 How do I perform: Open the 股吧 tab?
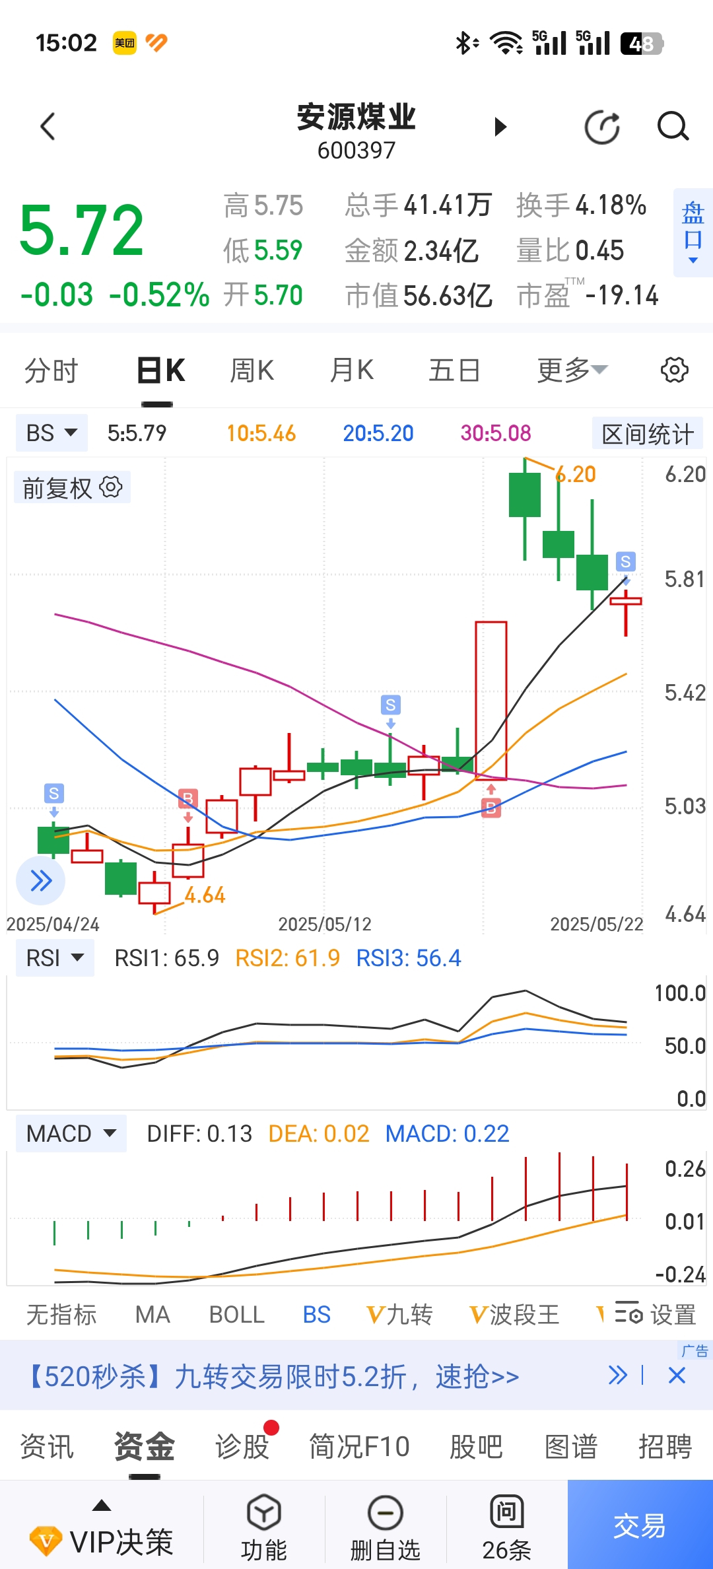pos(476,1446)
